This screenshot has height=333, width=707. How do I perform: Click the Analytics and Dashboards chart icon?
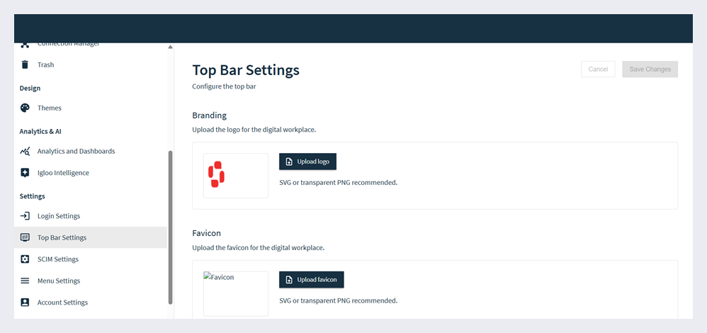click(25, 151)
